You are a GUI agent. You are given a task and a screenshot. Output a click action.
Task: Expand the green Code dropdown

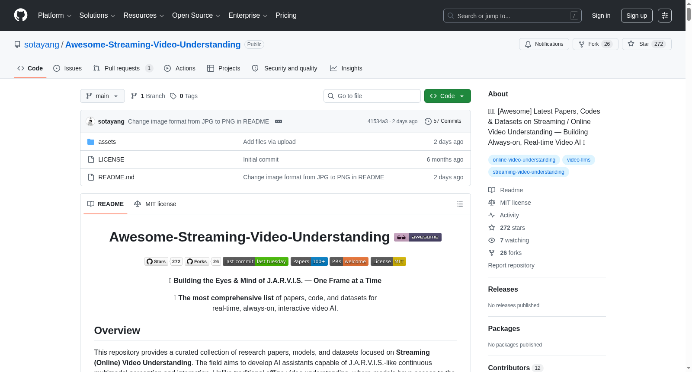coord(447,96)
